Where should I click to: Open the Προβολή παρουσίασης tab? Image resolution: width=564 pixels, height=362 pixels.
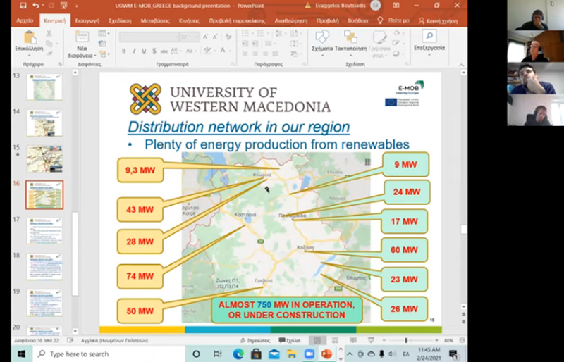click(x=237, y=21)
